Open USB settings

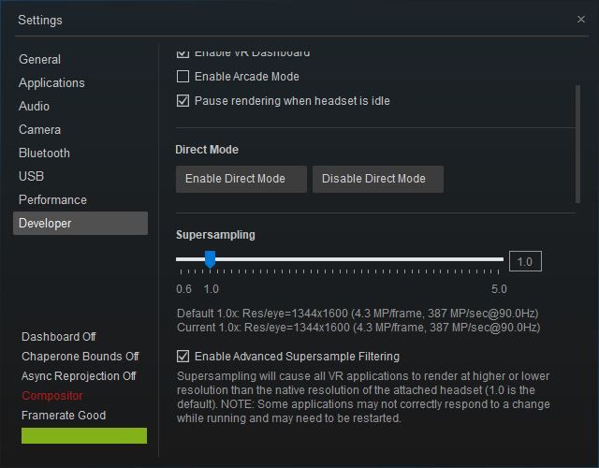pos(31,176)
